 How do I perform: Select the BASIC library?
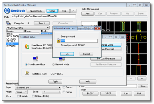pyautogui.click(x=9, y=34)
